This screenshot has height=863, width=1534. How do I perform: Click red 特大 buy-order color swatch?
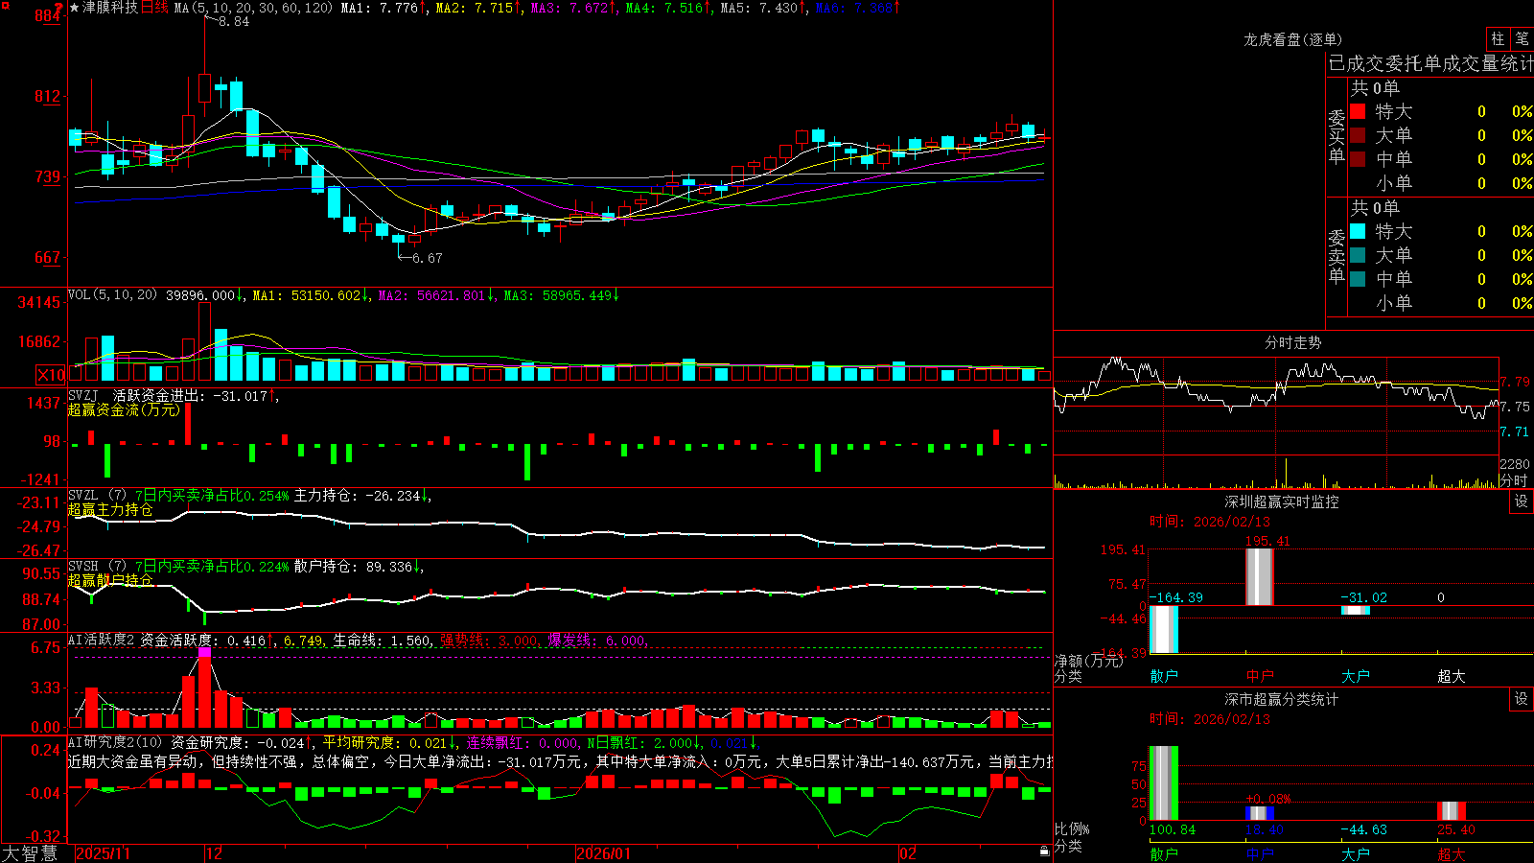[x=1358, y=111]
